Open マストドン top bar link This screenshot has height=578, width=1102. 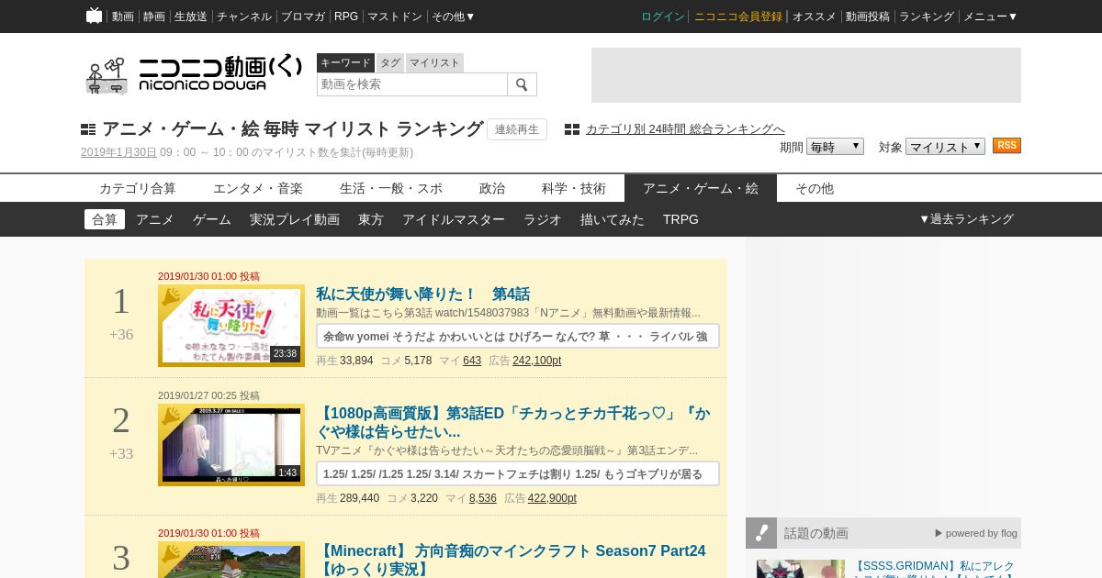tap(395, 17)
